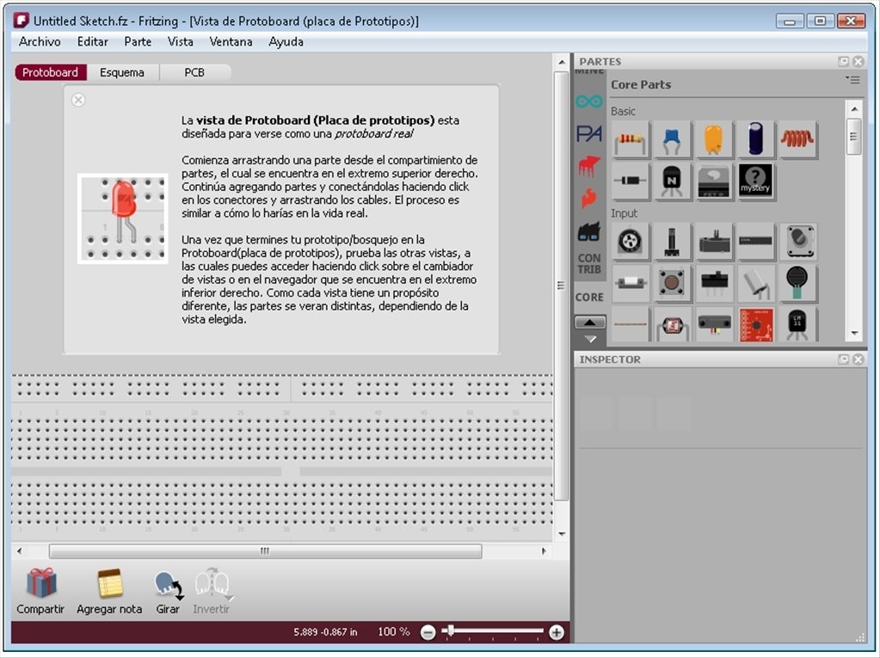The image size is (880, 658).
Task: Close the Partes panel
Action: click(x=858, y=61)
